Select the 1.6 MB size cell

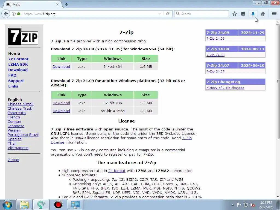pos(146,67)
